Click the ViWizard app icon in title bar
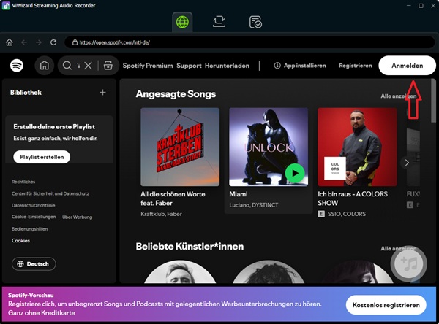439x324 pixels. [x=6, y=6]
